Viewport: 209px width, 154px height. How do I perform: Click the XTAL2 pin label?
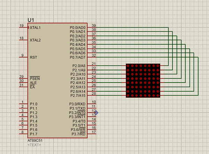(35, 40)
